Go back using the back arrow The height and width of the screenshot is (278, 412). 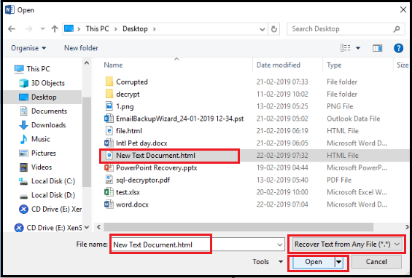[12, 29]
